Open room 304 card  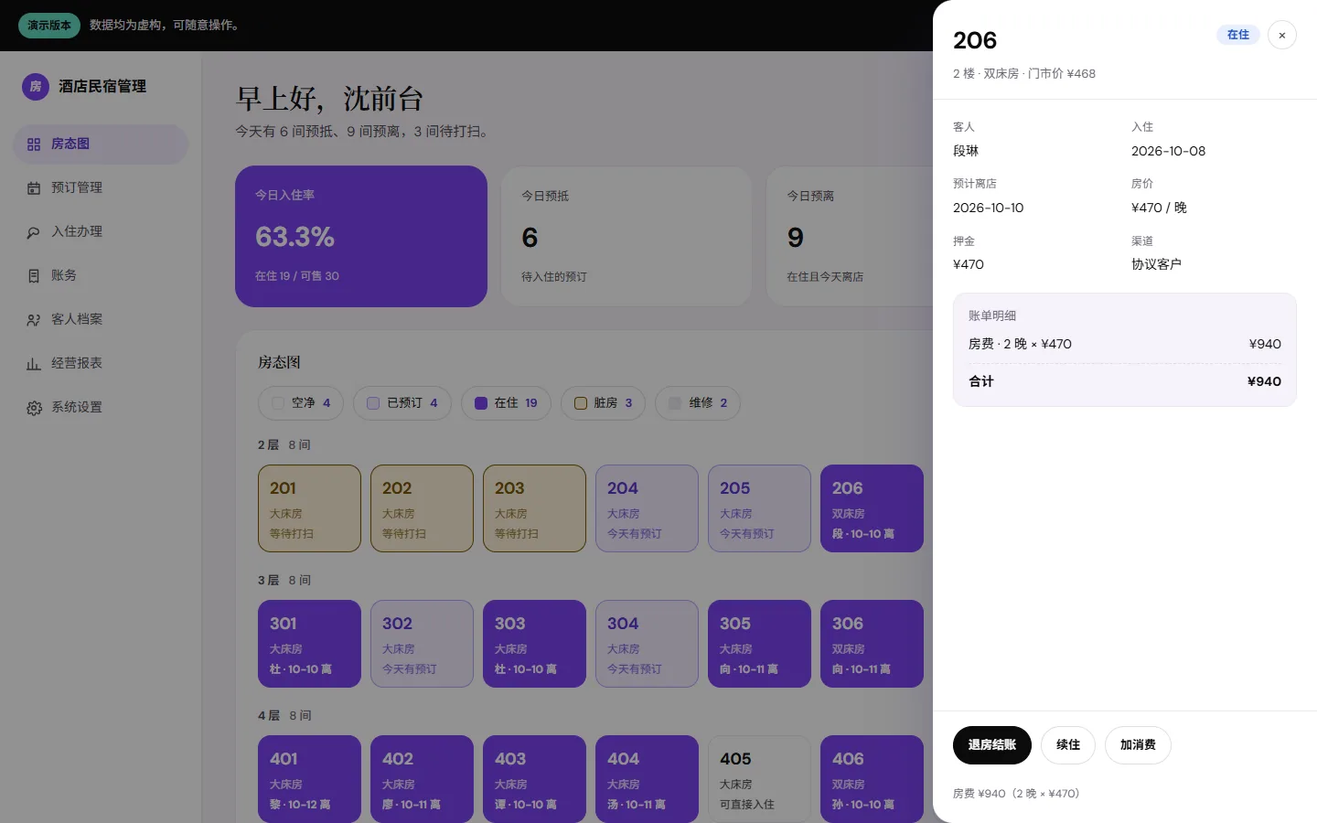[647, 644]
